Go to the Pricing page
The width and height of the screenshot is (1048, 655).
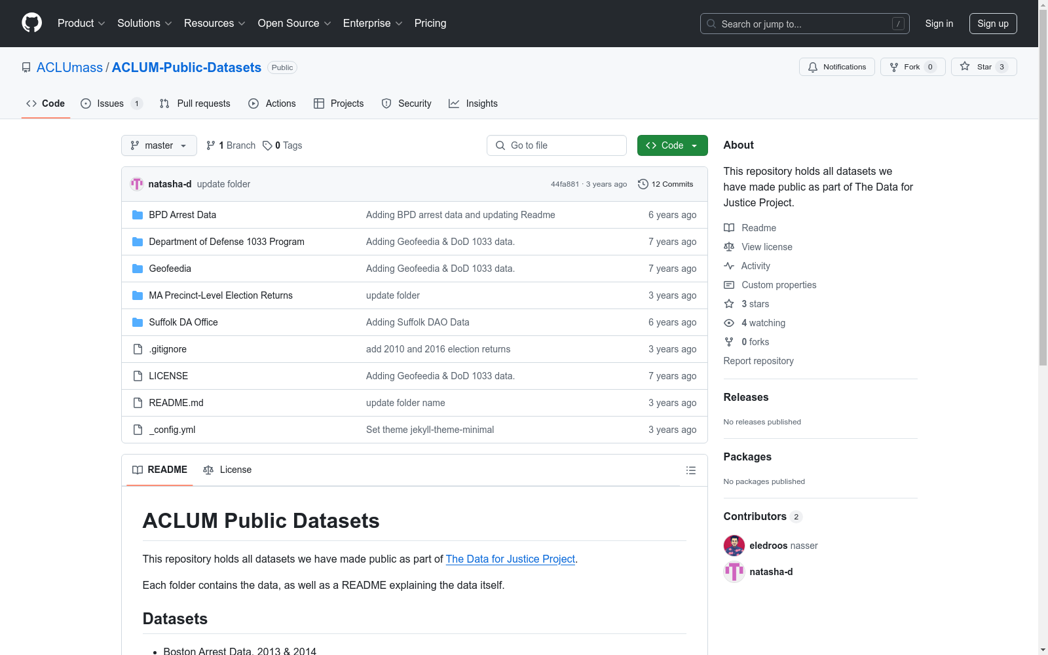tap(430, 23)
